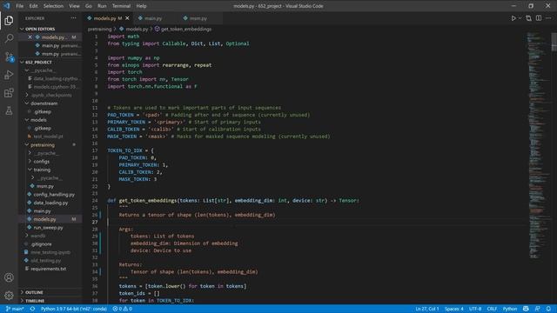Open editor more actions ellipsis
This screenshot has width=557, height=313.
click(548, 18)
